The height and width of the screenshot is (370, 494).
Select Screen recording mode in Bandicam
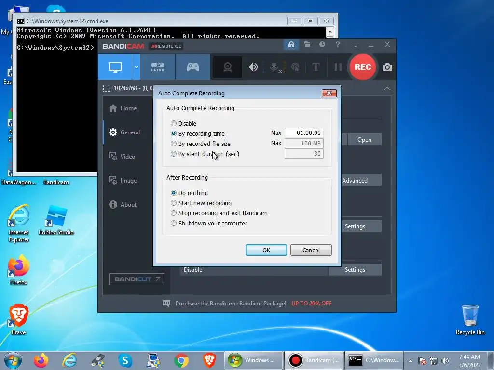(x=115, y=67)
